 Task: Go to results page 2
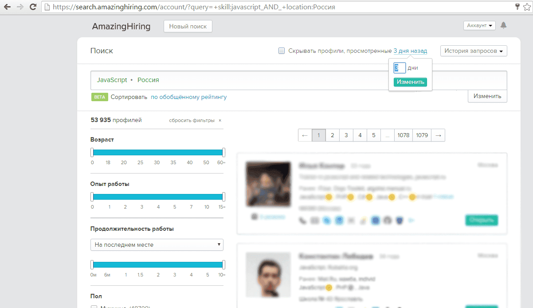[333, 135]
